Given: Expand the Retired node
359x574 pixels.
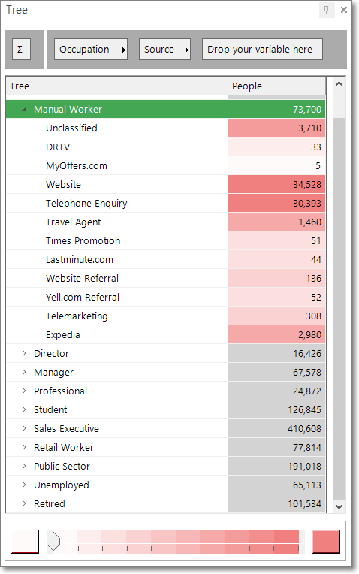Looking at the screenshot, I should tap(24, 503).
